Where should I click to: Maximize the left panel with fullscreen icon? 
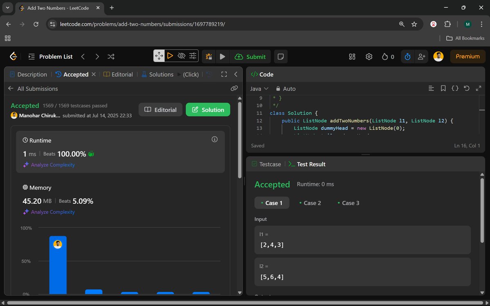click(x=224, y=74)
